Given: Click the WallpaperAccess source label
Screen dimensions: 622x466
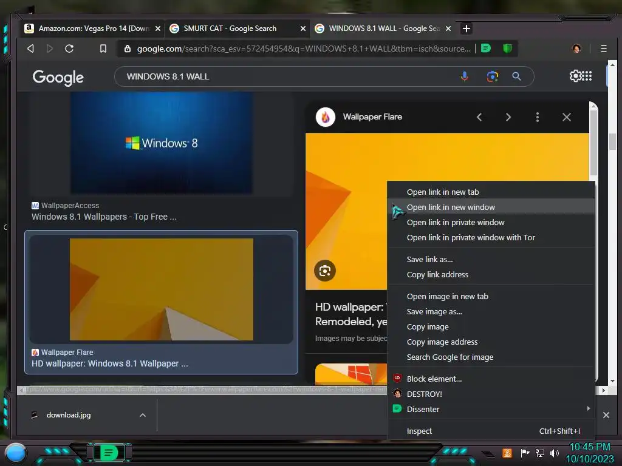Looking at the screenshot, I should click(x=70, y=205).
